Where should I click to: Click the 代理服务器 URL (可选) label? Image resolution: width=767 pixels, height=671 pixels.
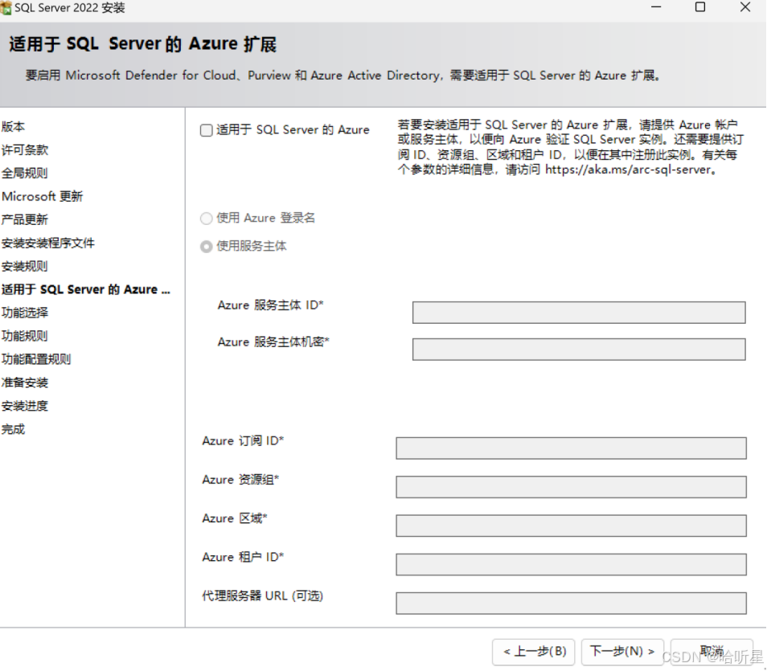click(x=263, y=596)
